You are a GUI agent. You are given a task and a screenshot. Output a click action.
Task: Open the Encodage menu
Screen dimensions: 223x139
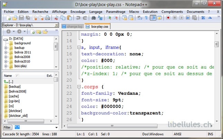[x=78, y=12]
